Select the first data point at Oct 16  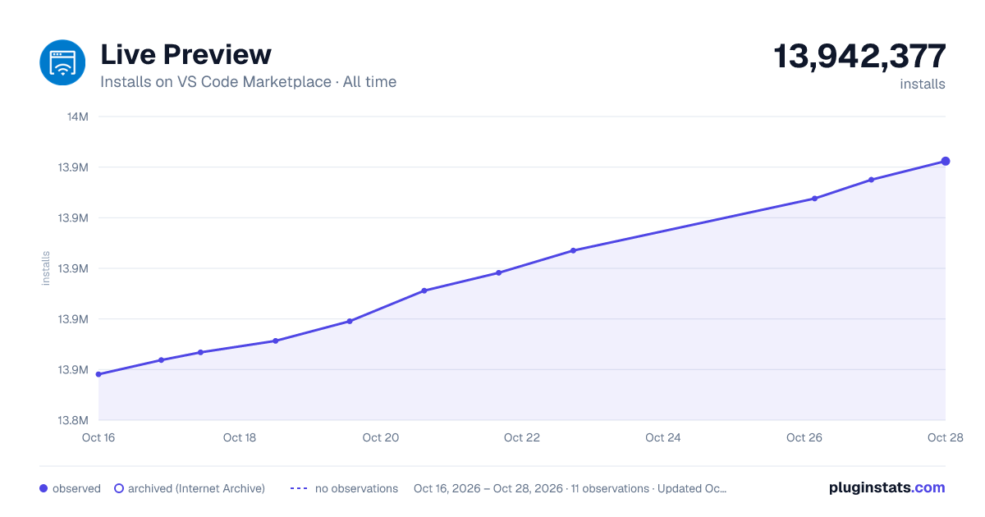[x=98, y=374]
